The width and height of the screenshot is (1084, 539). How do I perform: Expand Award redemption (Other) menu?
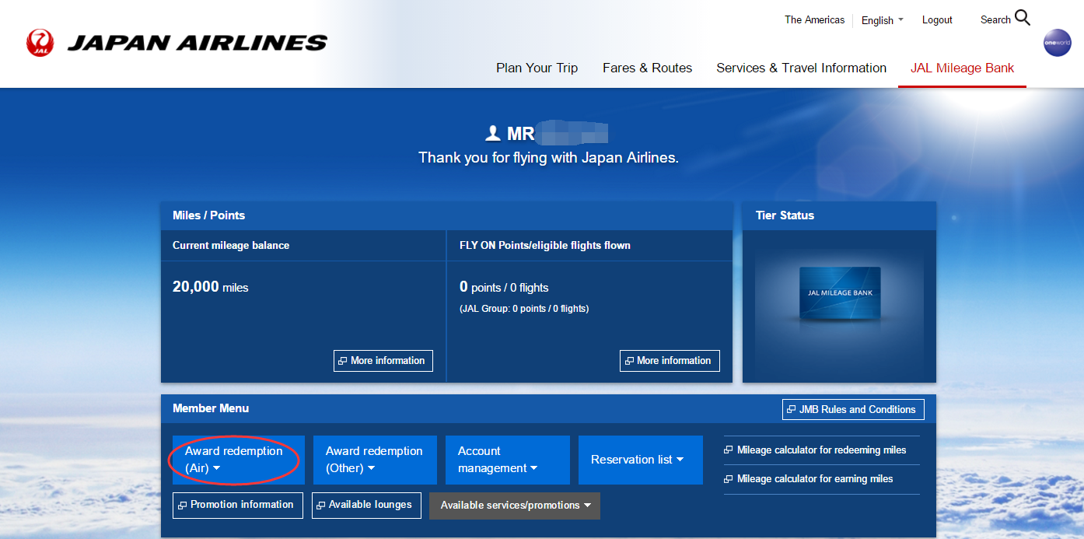(x=375, y=460)
